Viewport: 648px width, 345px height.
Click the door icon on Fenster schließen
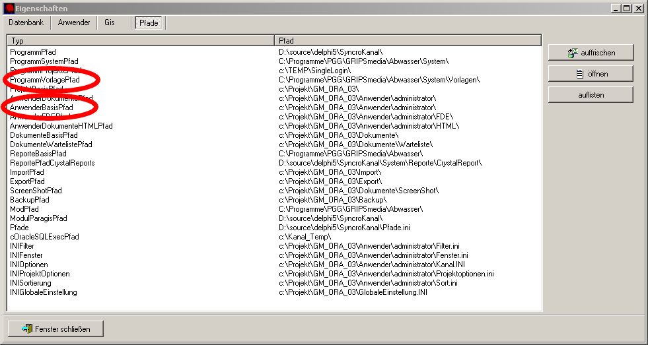[26, 328]
